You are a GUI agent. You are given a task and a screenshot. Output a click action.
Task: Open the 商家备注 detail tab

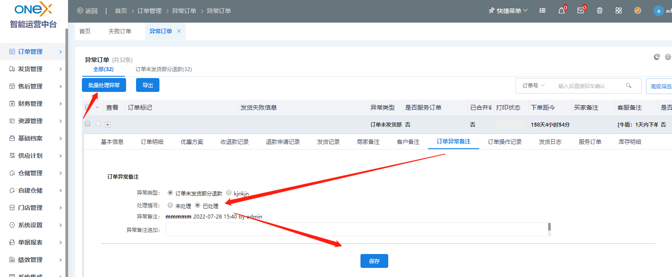click(x=368, y=142)
